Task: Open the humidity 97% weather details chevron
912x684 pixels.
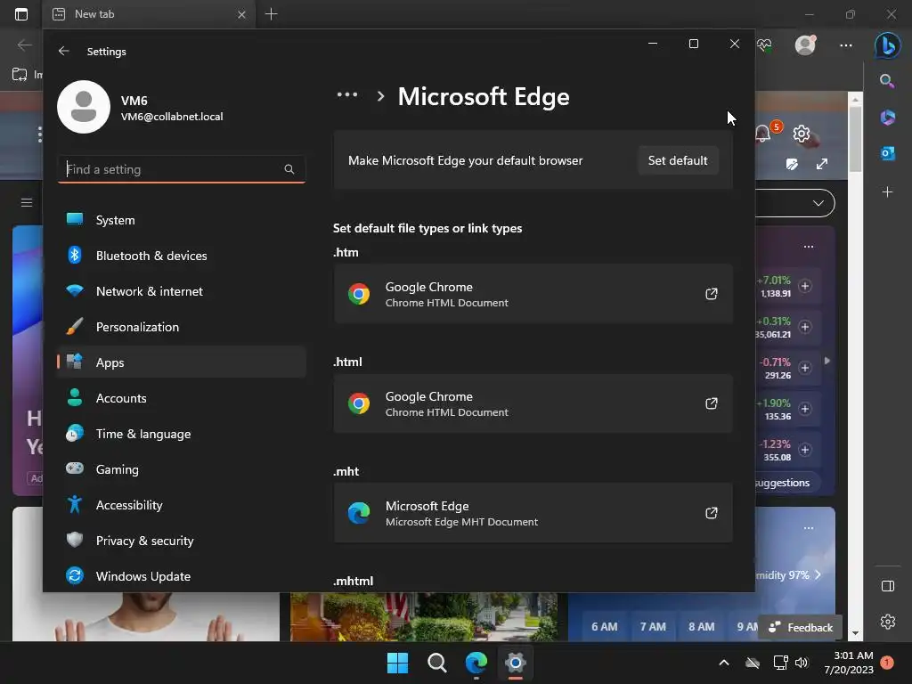Action: [818, 575]
